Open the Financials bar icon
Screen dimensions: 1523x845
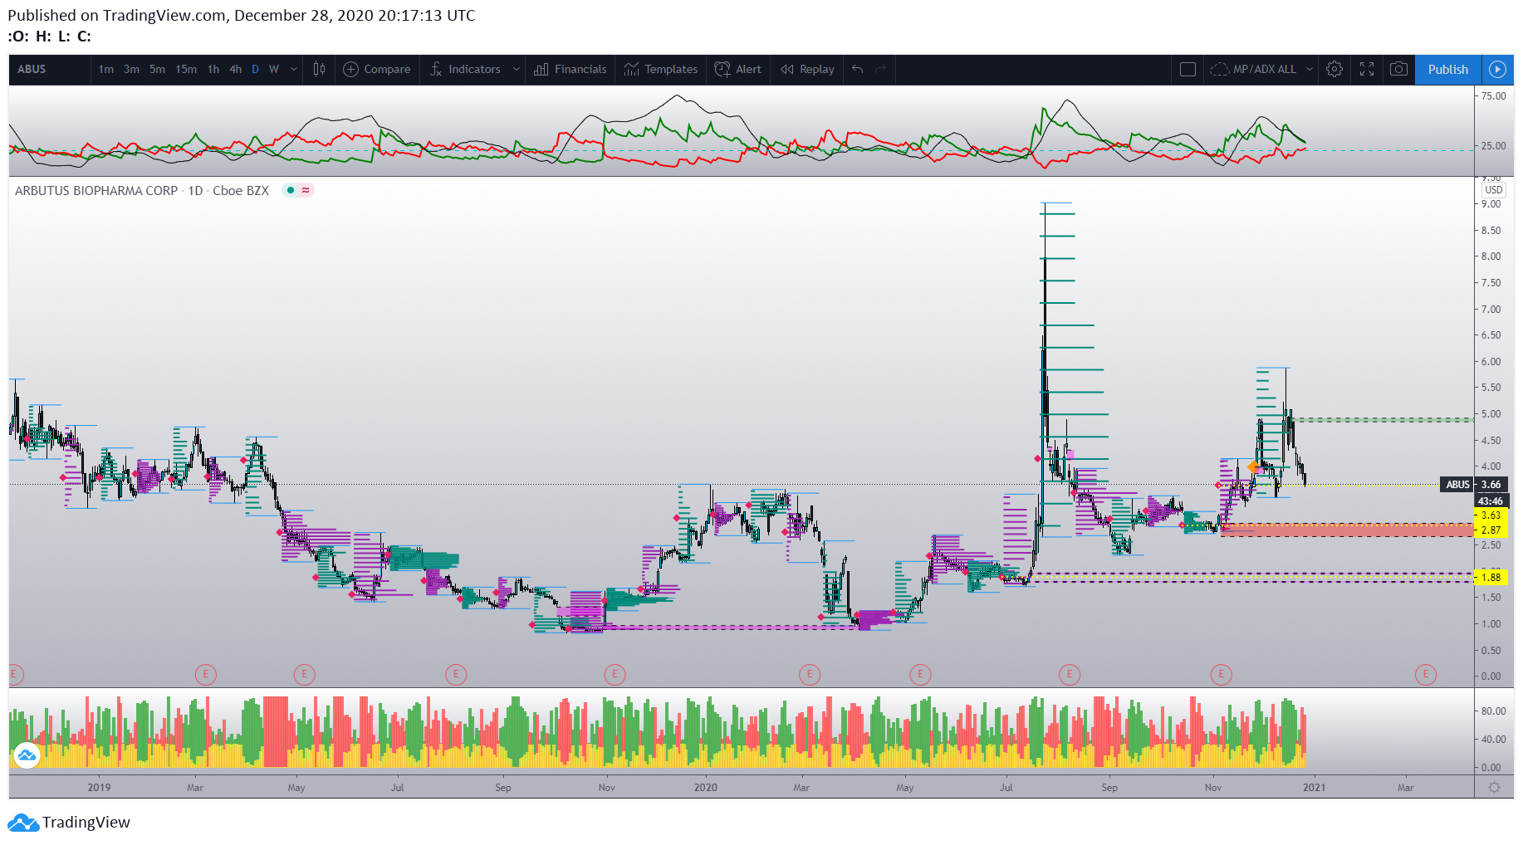pos(541,70)
